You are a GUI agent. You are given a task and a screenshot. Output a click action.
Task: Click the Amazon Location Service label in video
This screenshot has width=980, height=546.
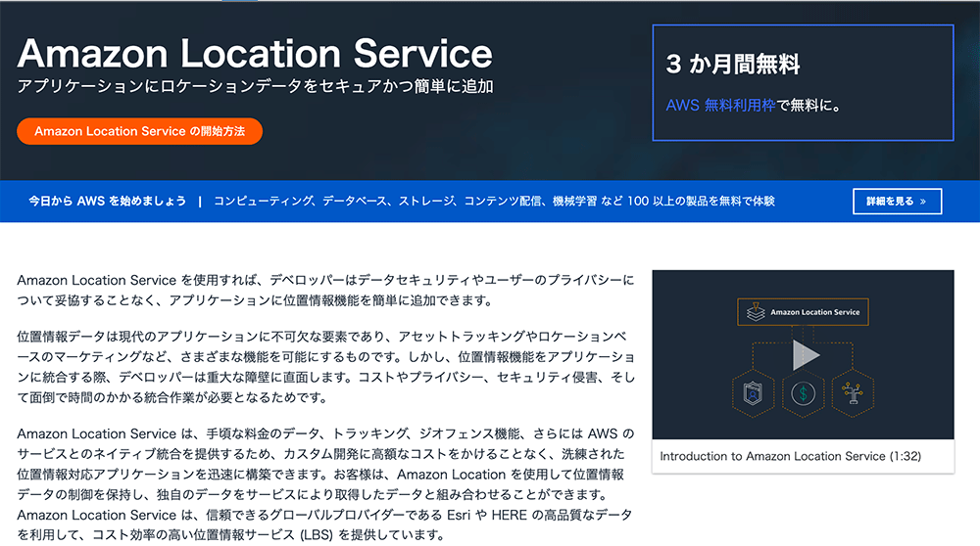[x=814, y=312]
